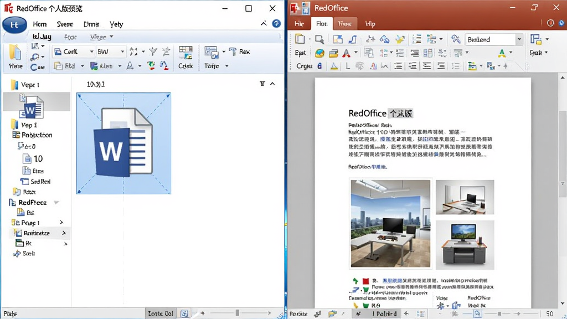
Task: Select the SredRenl tree item
Action: click(35, 181)
